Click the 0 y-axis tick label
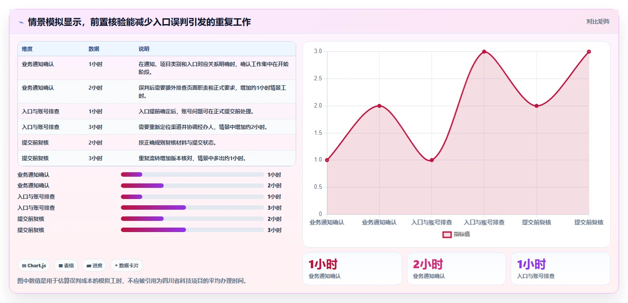 (320, 214)
